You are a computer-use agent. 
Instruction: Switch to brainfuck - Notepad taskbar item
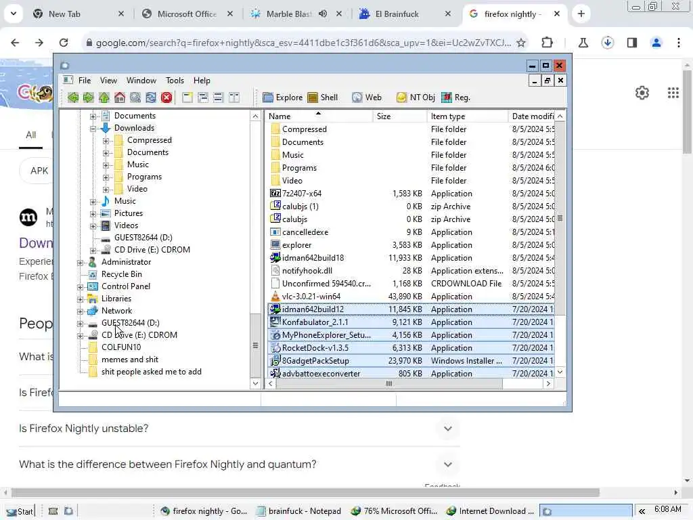pos(298,511)
